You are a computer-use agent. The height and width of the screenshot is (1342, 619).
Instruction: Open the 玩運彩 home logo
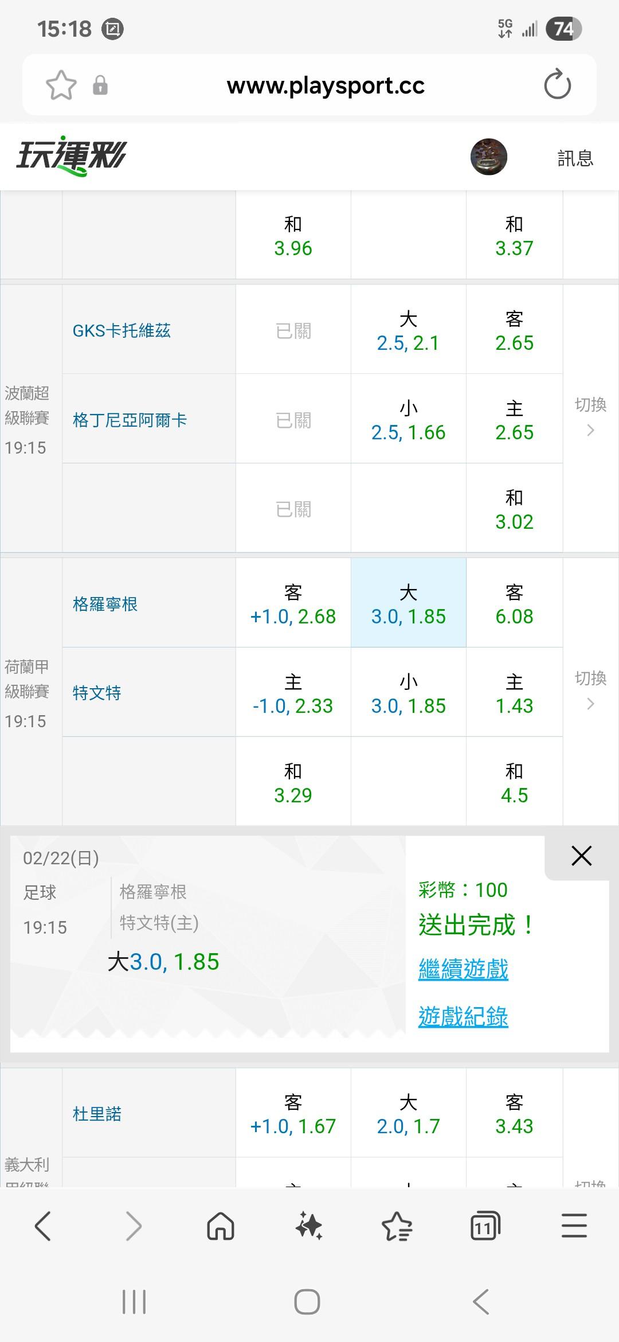click(x=72, y=156)
